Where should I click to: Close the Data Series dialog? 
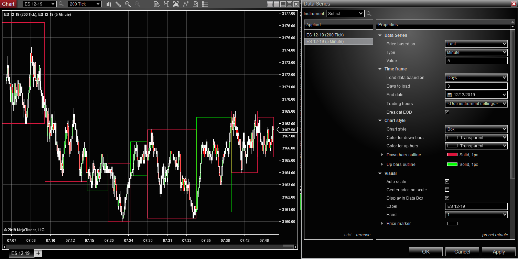[x=514, y=4]
